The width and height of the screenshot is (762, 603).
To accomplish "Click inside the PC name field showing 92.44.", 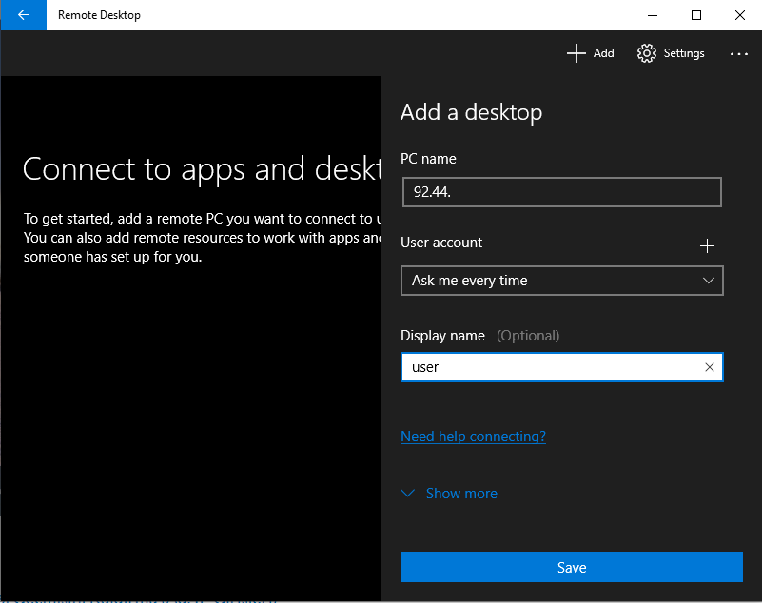I will 533,192.
